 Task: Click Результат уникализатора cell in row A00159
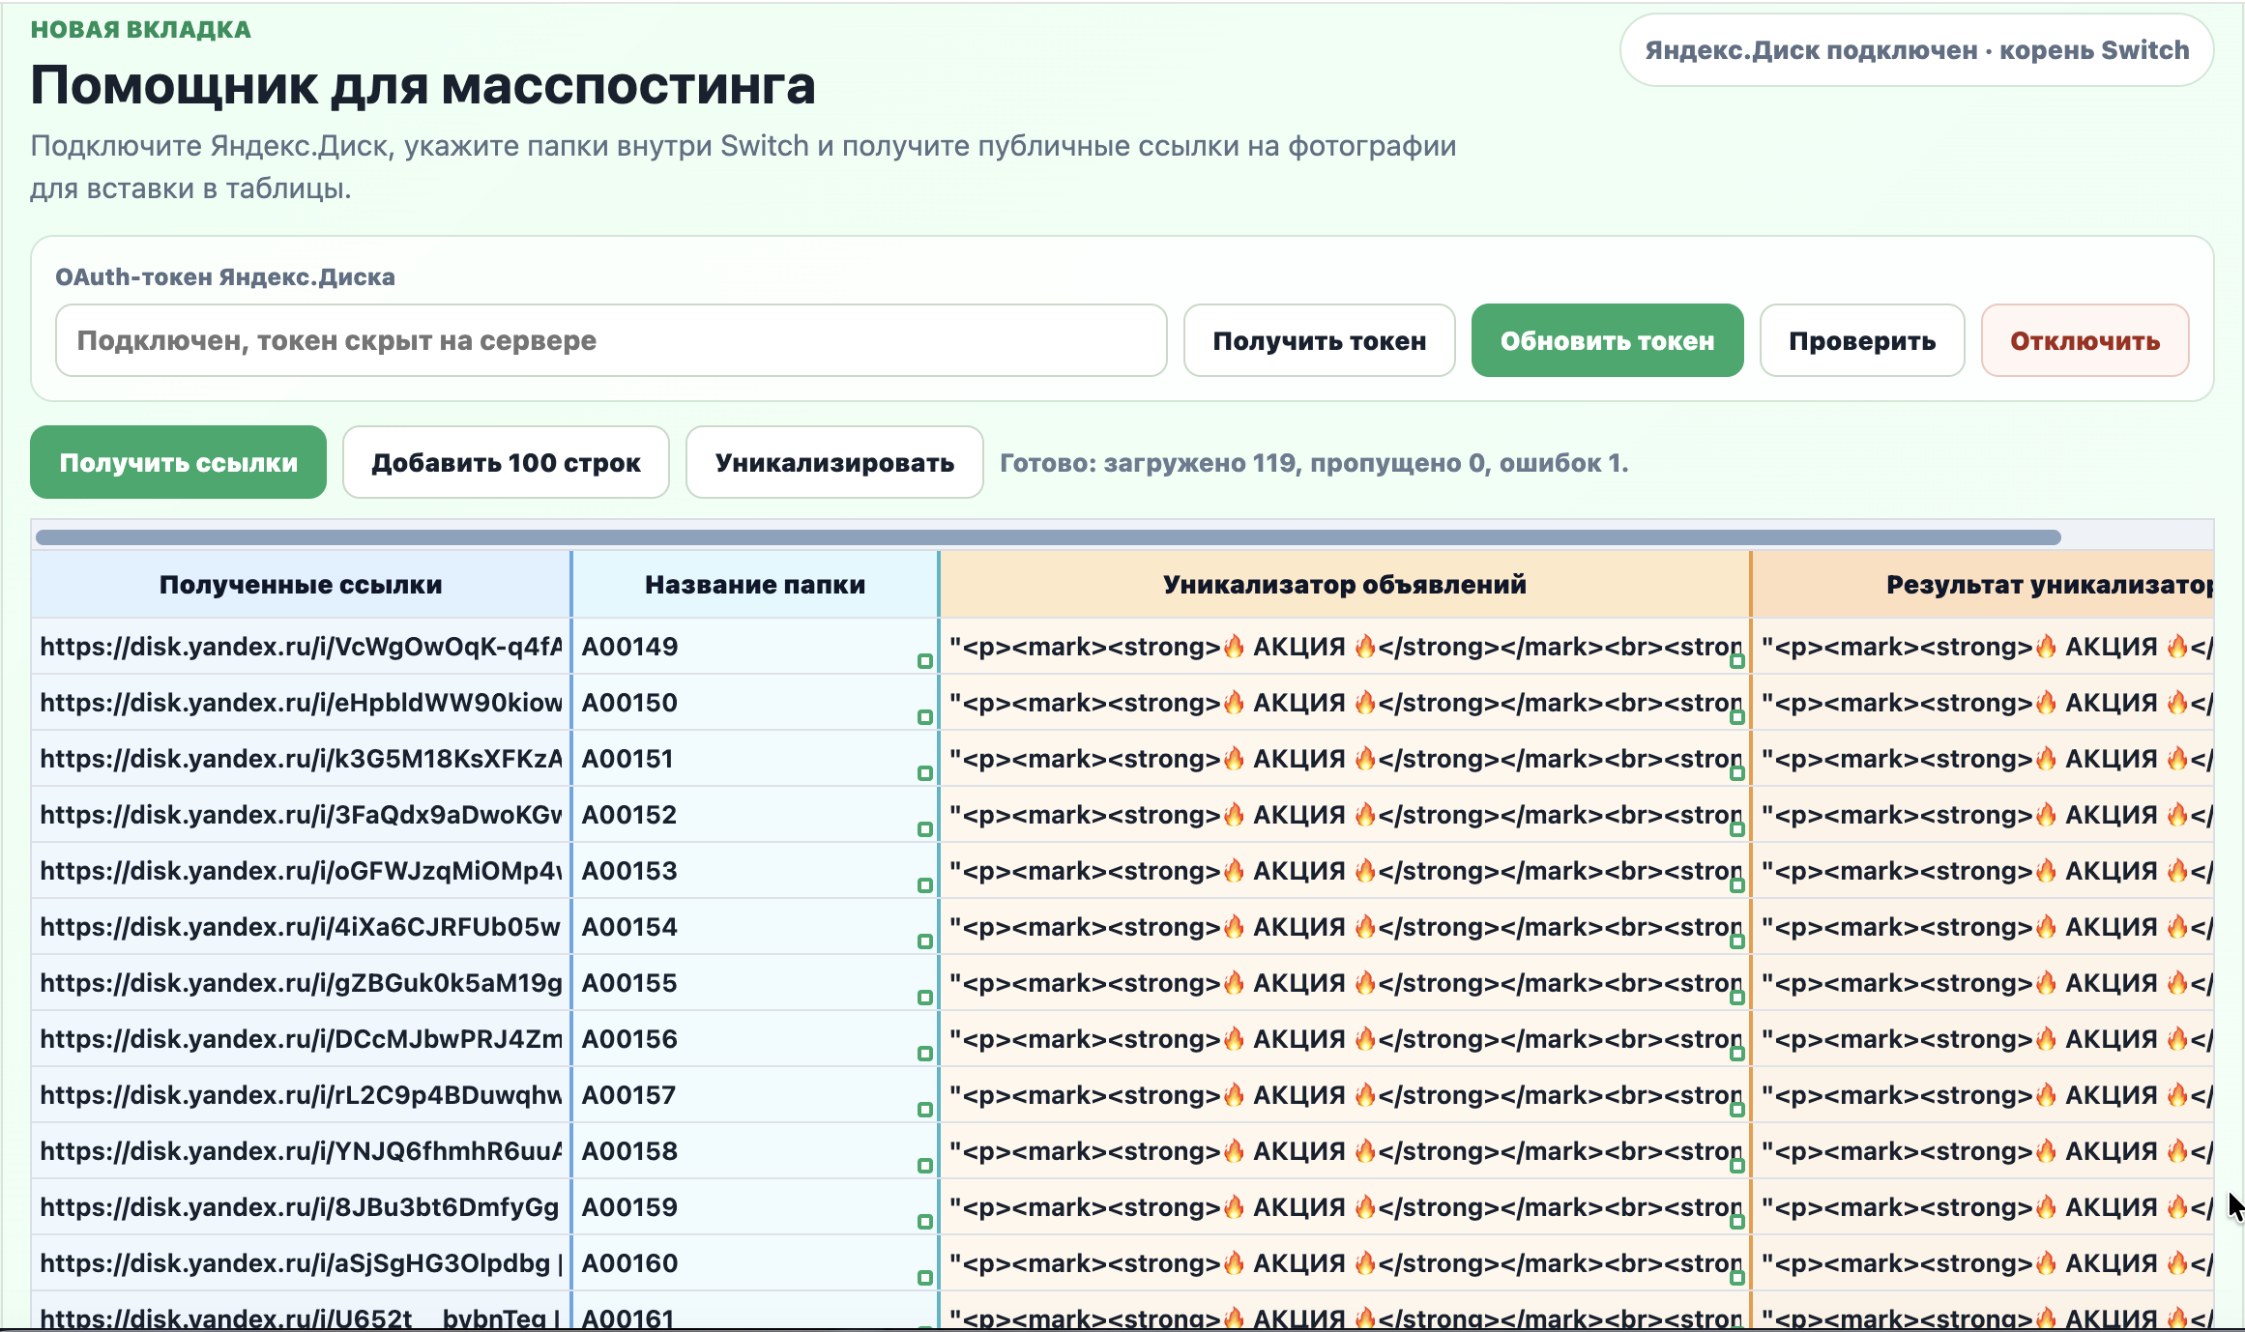(x=1983, y=1206)
